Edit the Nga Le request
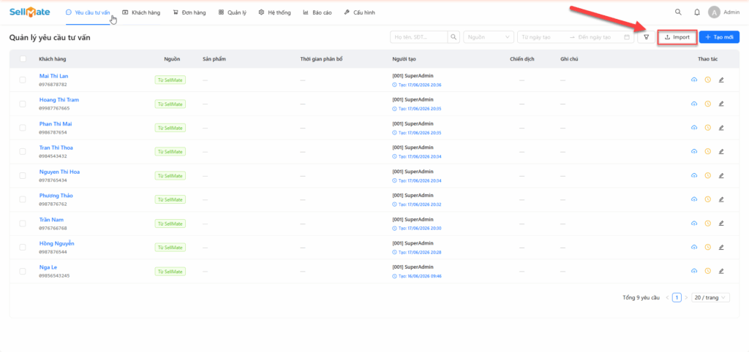 click(721, 271)
